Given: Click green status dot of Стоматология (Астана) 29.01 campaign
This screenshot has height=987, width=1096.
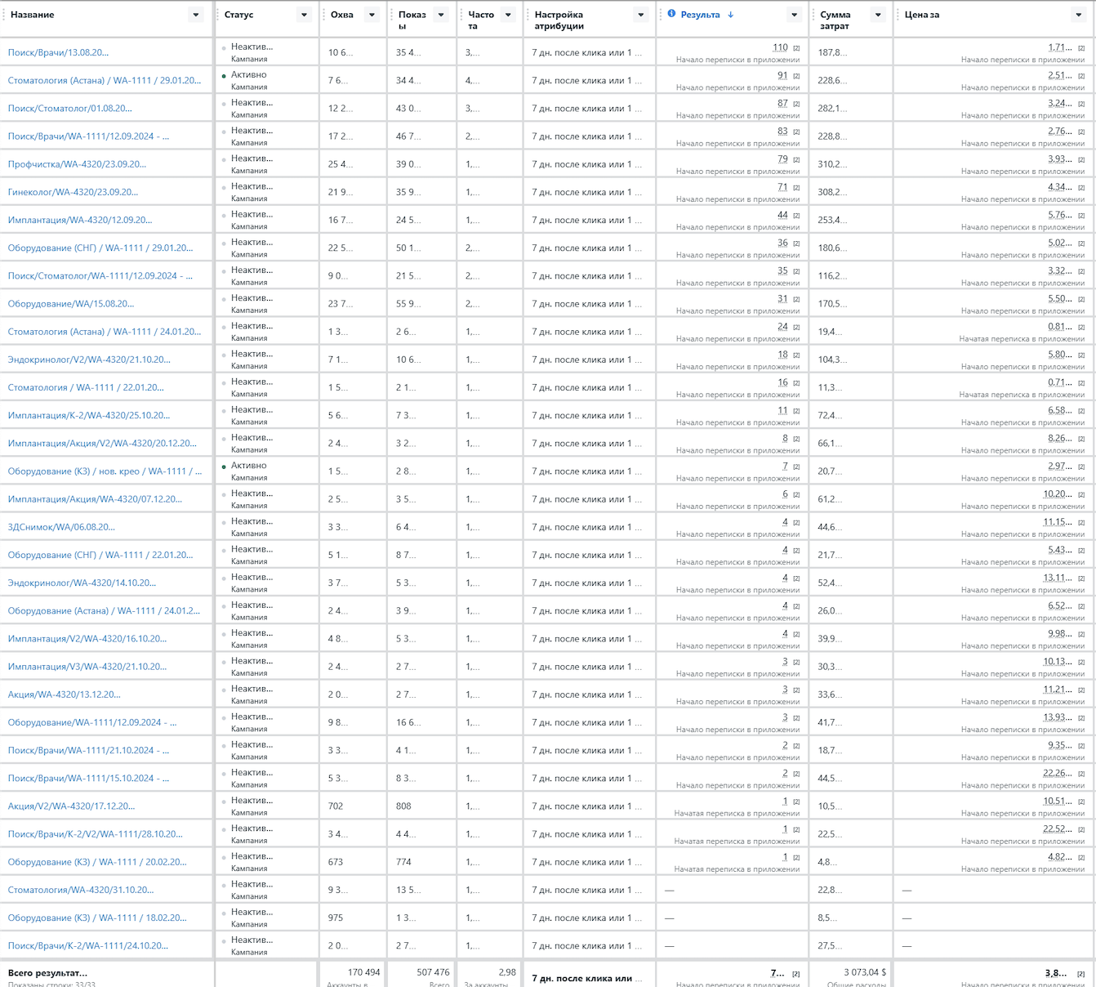Looking at the screenshot, I should click(x=224, y=76).
